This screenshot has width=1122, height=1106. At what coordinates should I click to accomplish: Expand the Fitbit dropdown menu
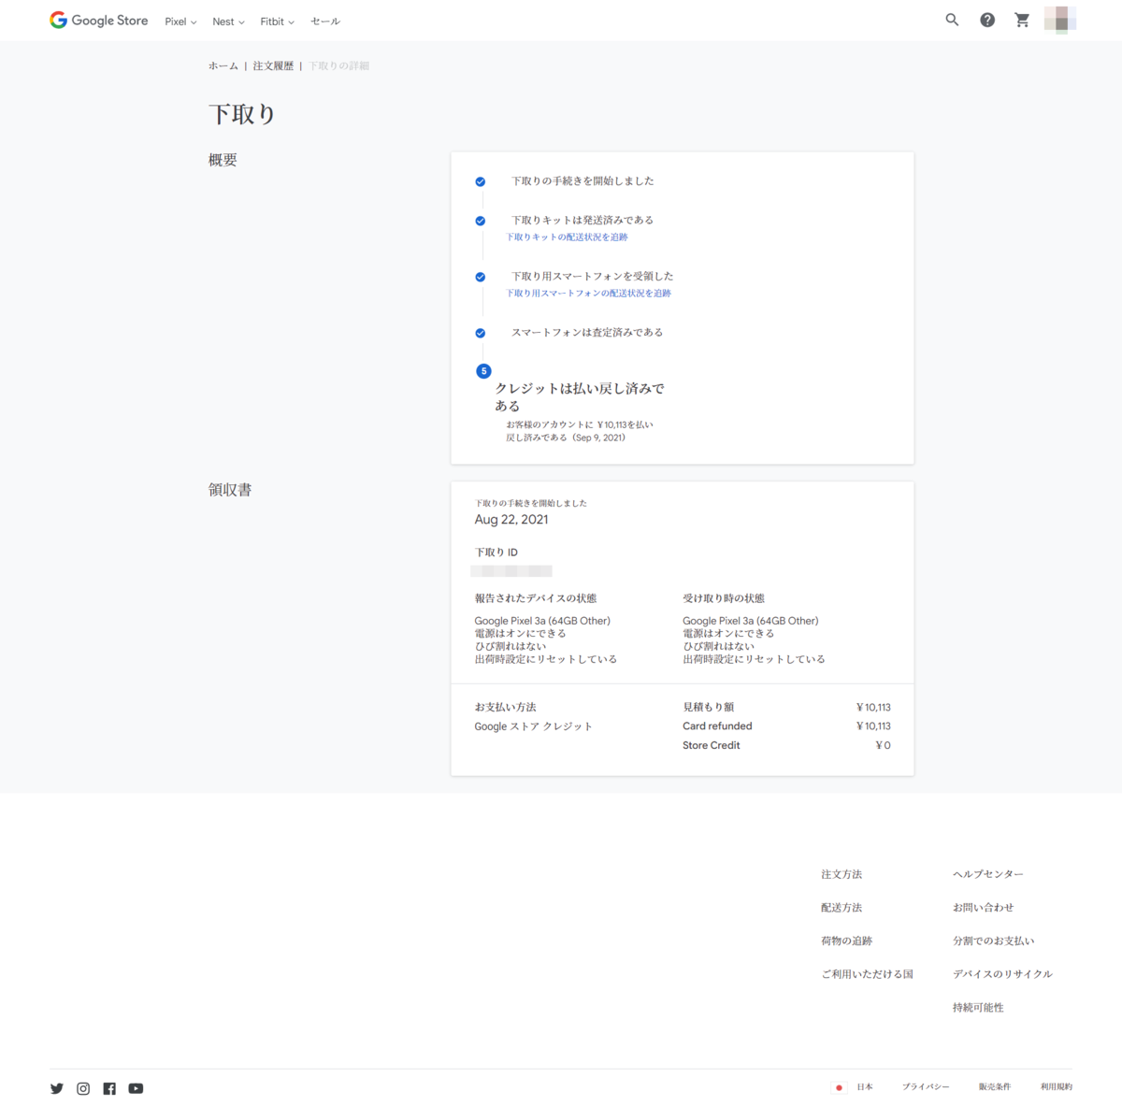coord(278,22)
